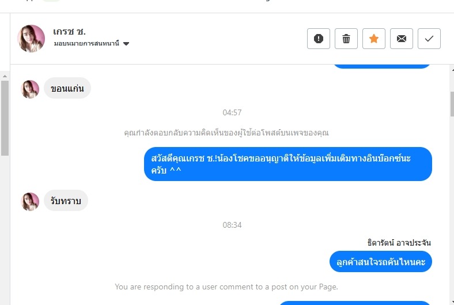Click the left panel scrollbar thumb

point(5,118)
